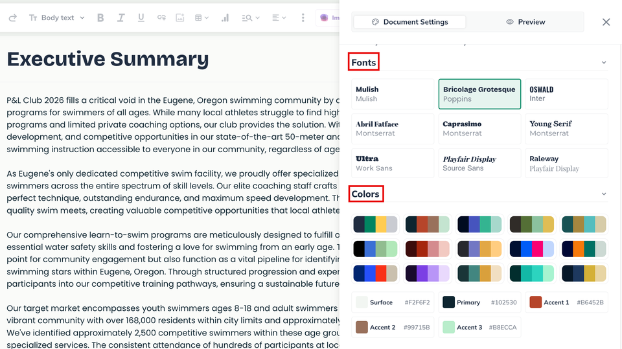Open the Body text style dropdown

57,17
